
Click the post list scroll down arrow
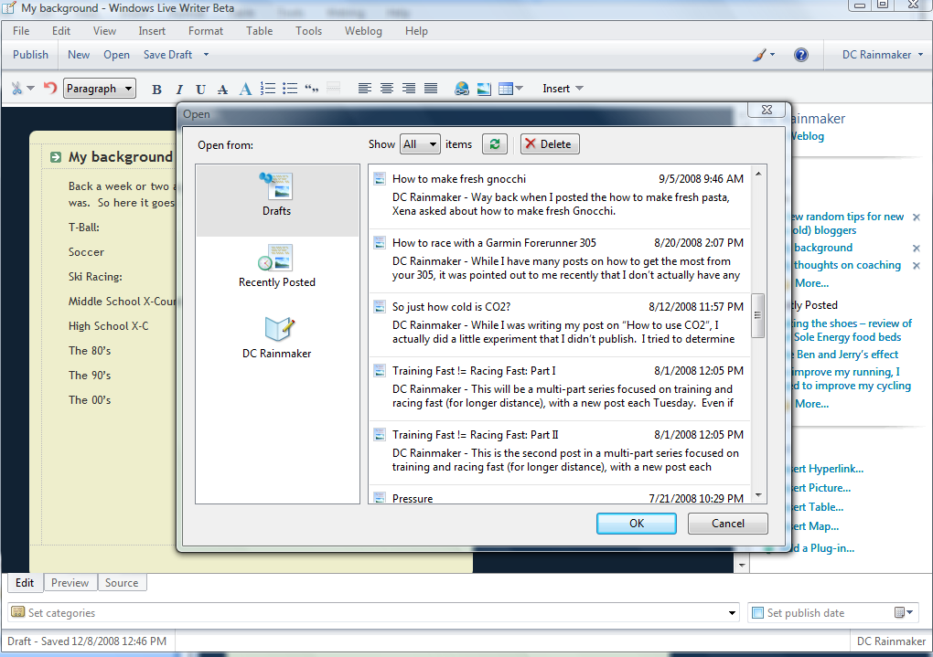758,495
